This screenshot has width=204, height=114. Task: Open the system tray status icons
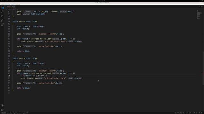pyautogui.click(x=201, y=1)
